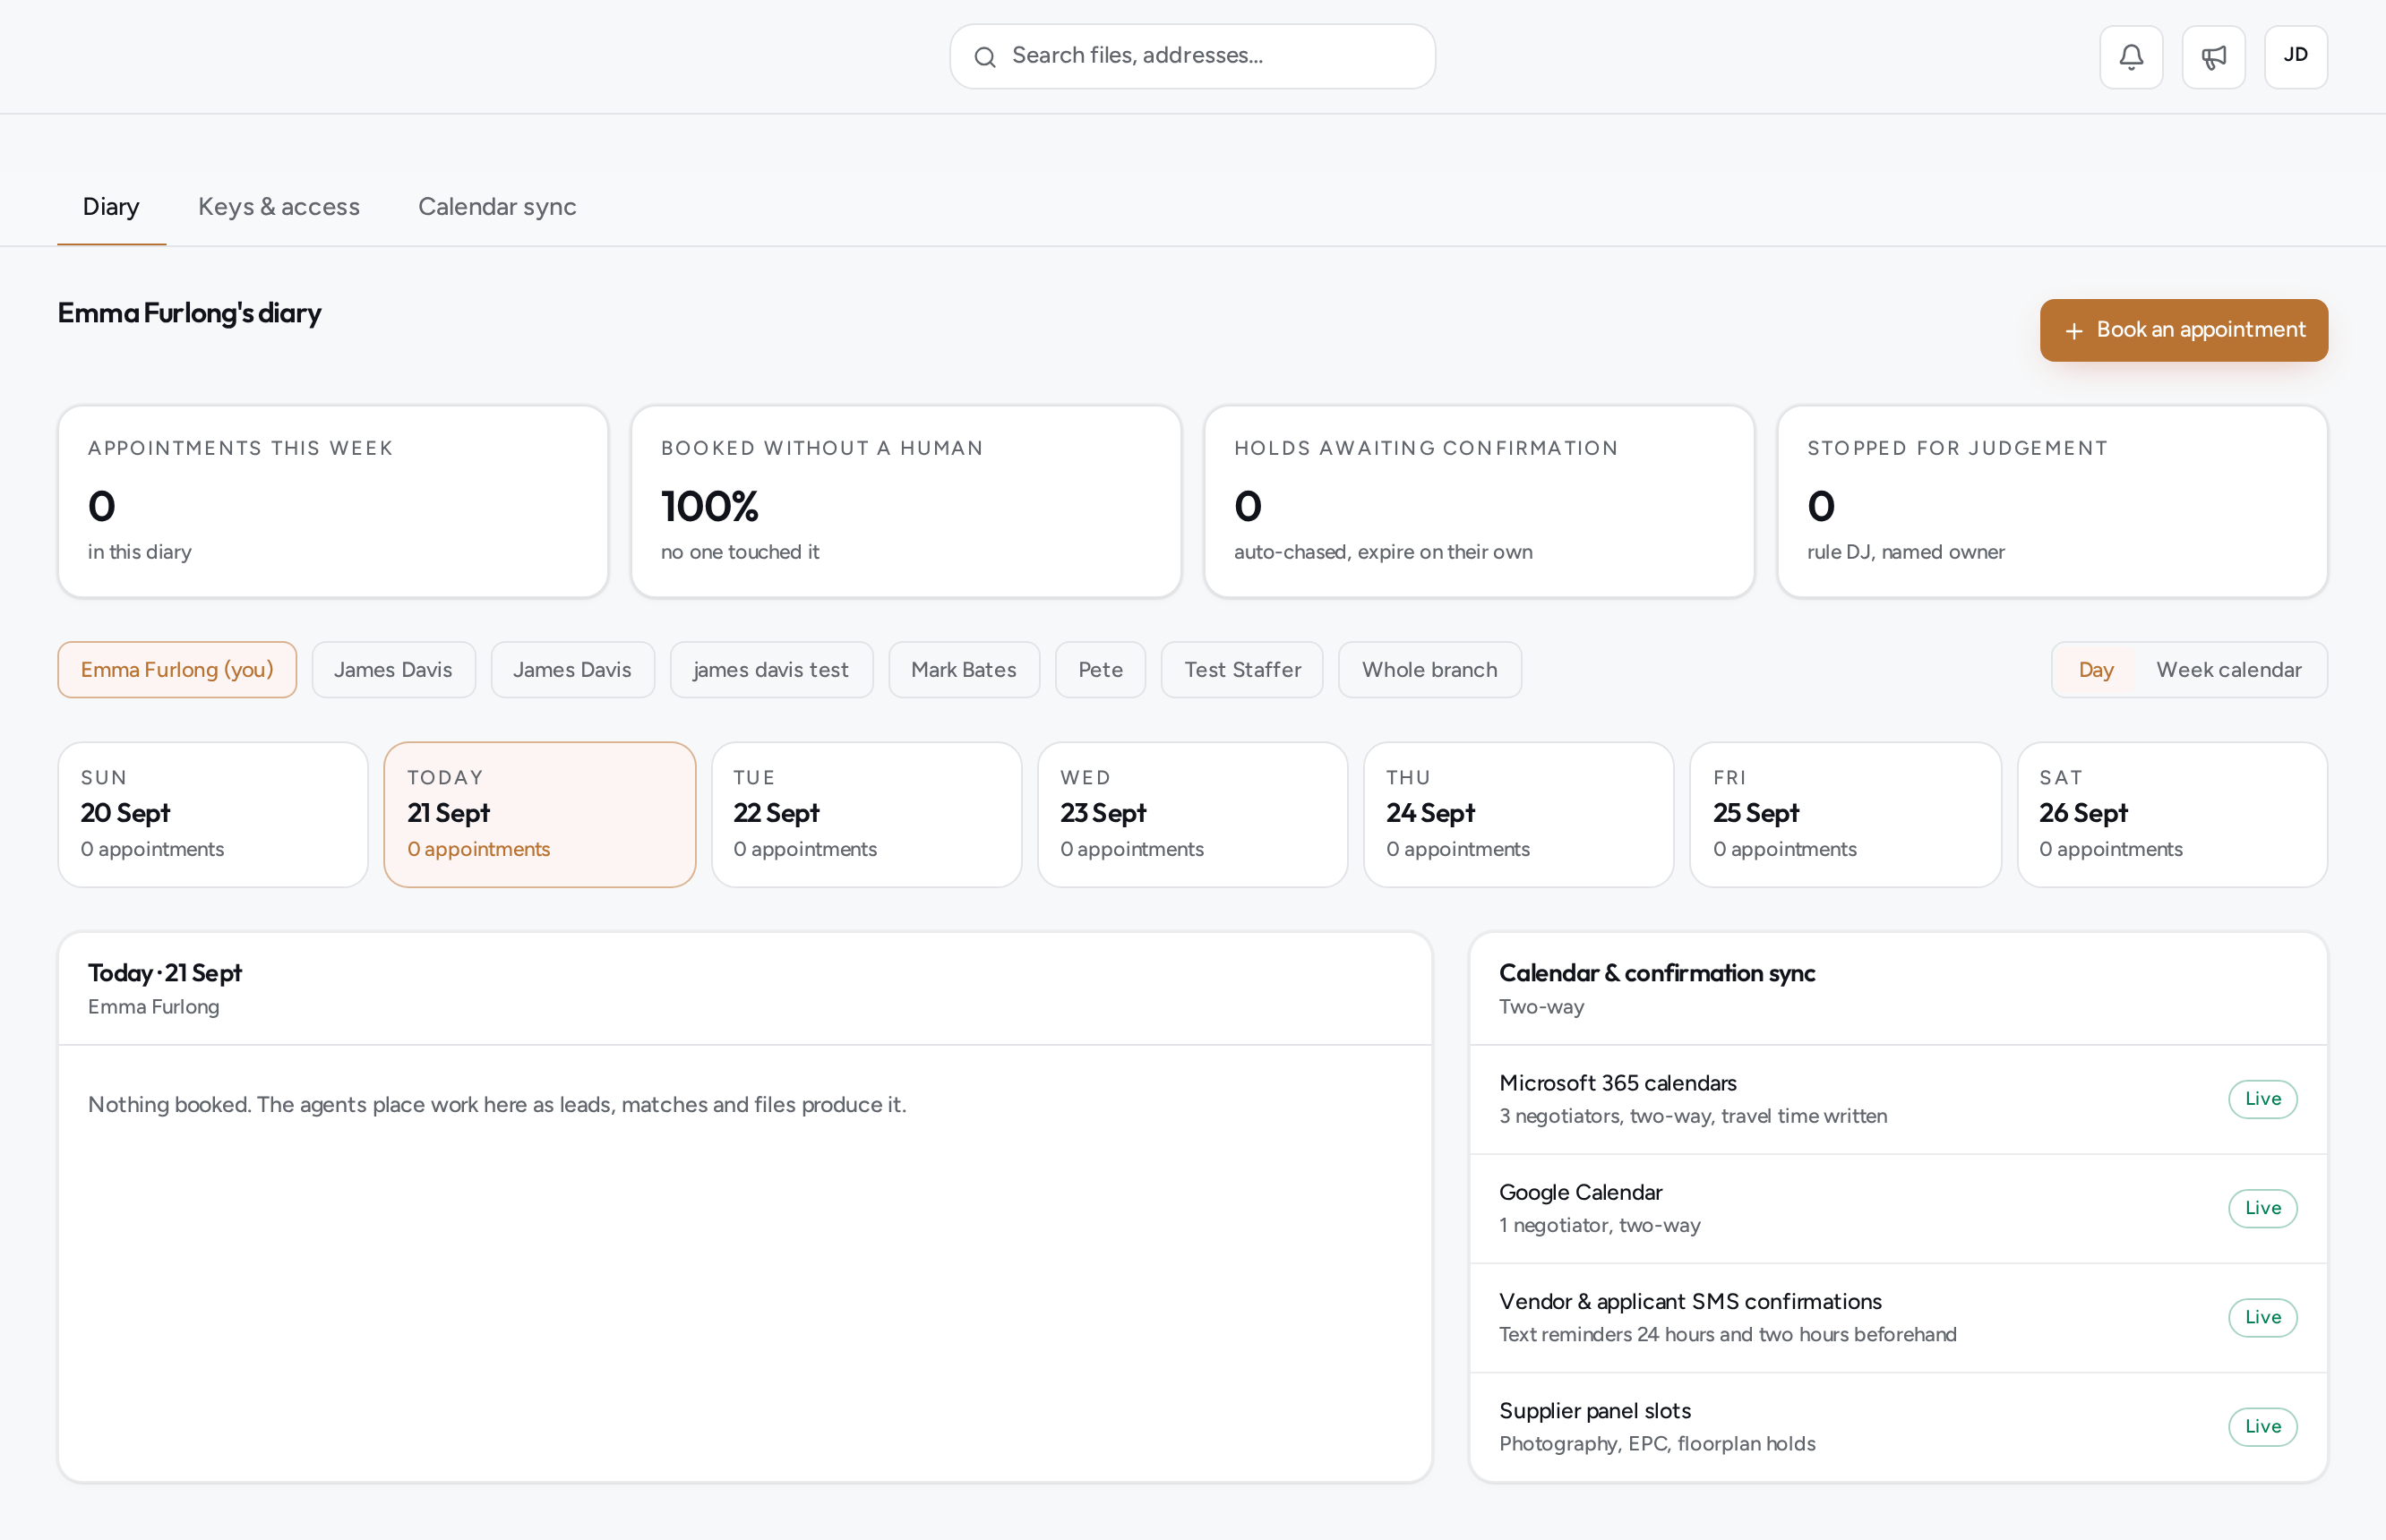Click Calendar & confirmation sync heading

(x=1657, y=973)
